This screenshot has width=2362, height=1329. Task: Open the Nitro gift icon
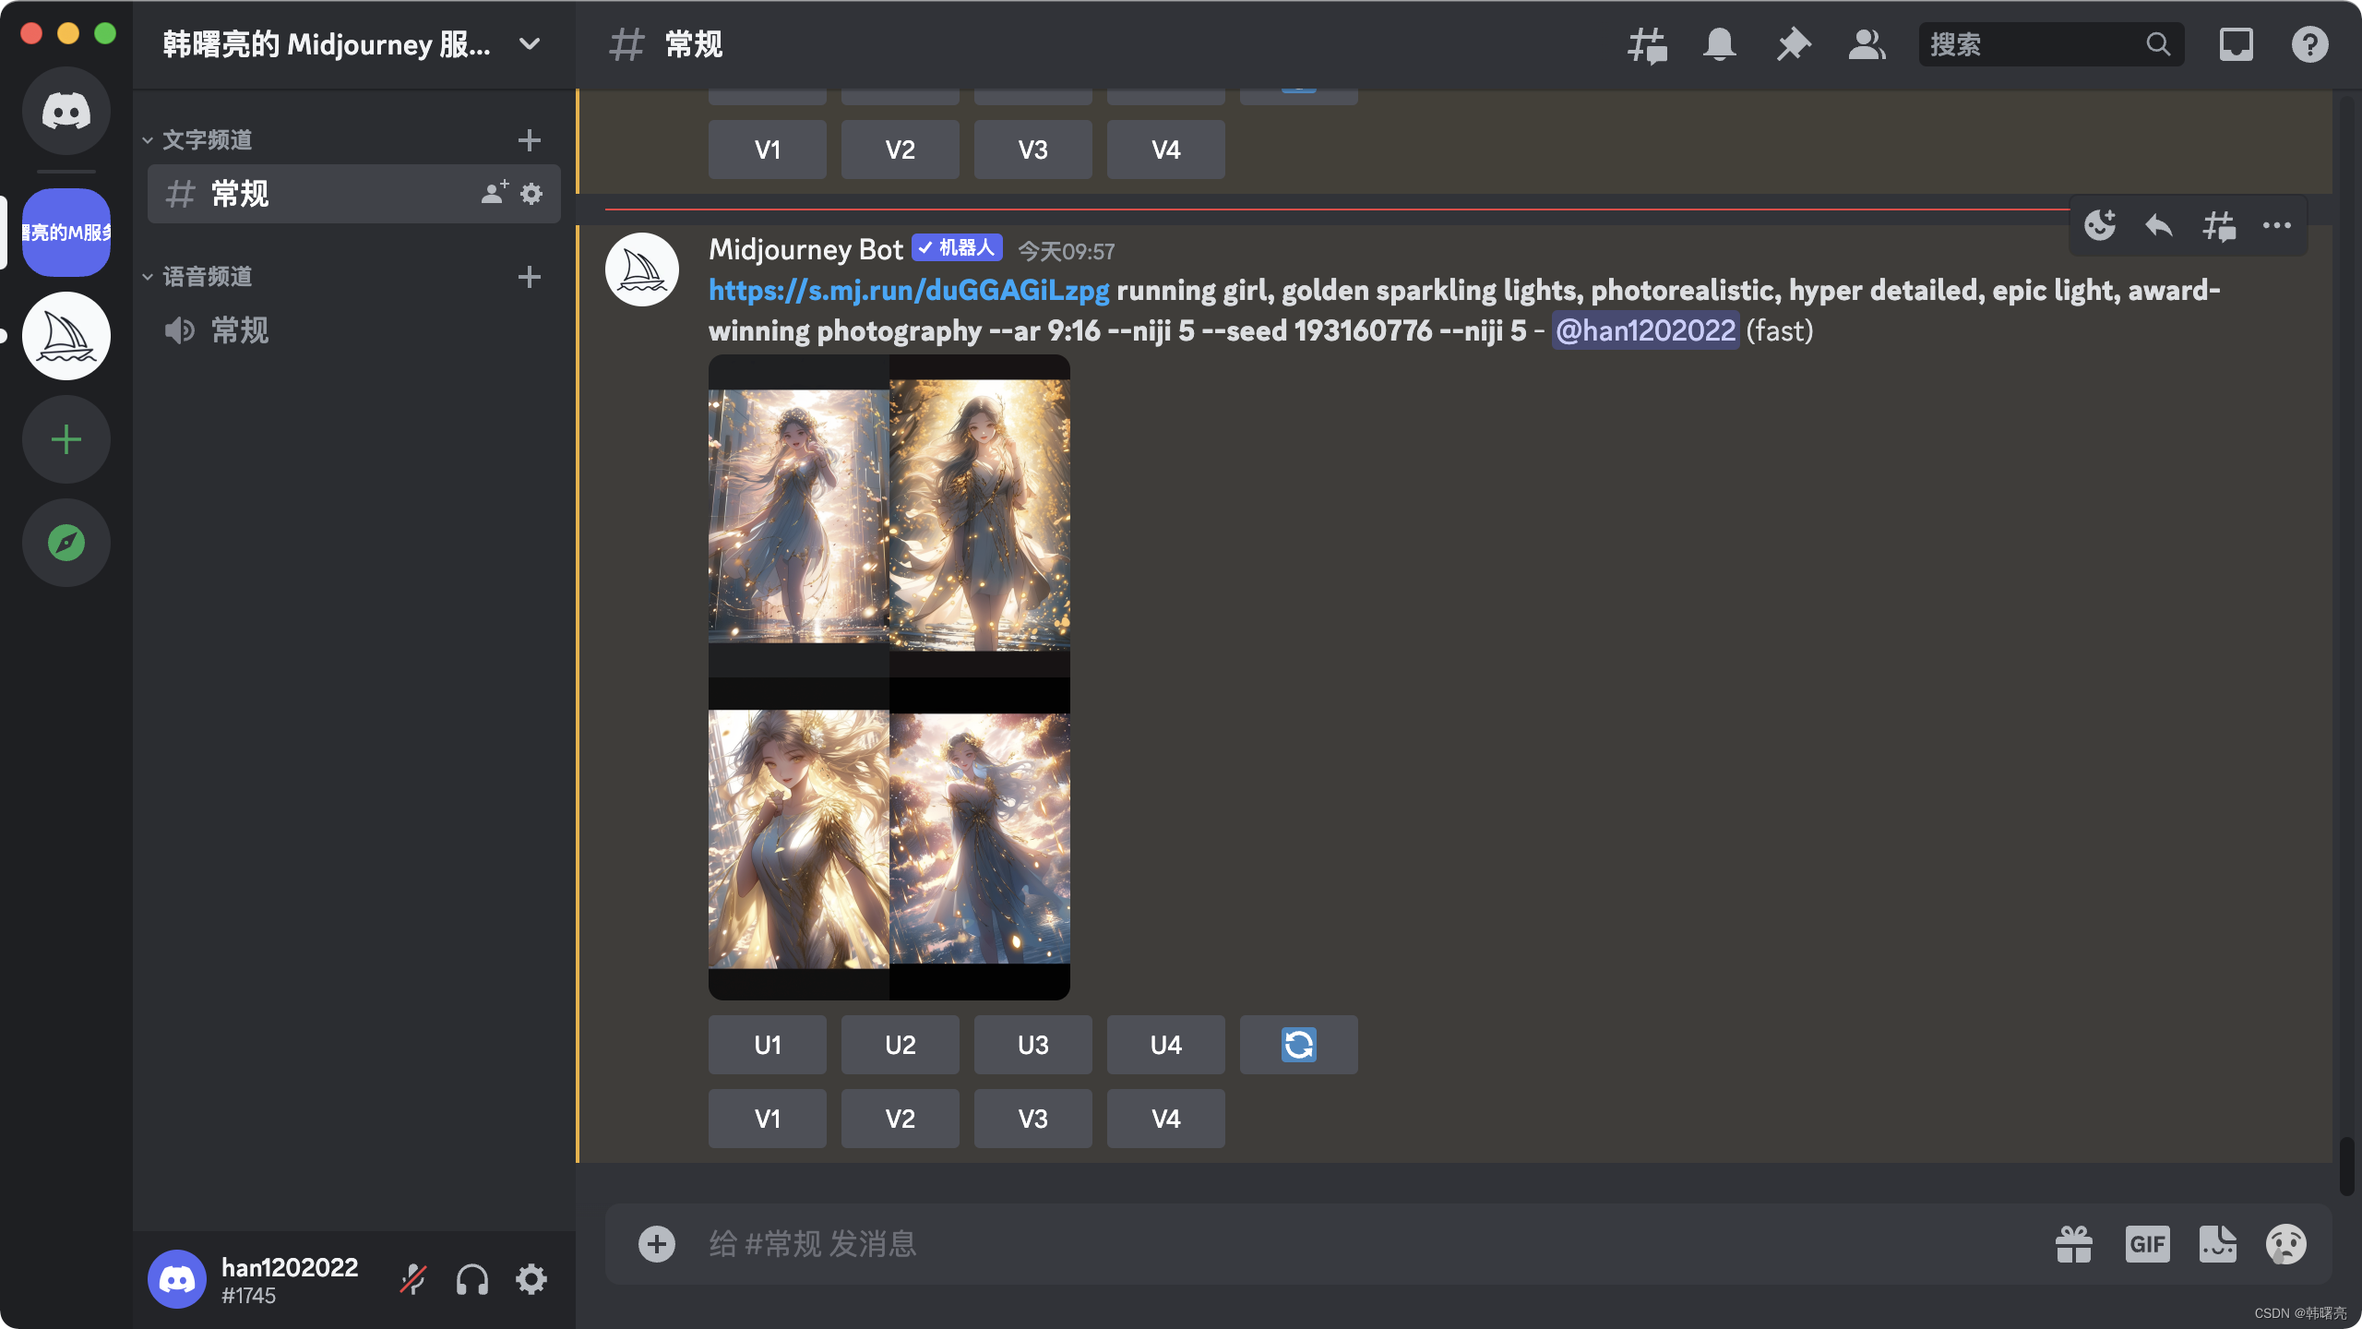coord(2074,1244)
